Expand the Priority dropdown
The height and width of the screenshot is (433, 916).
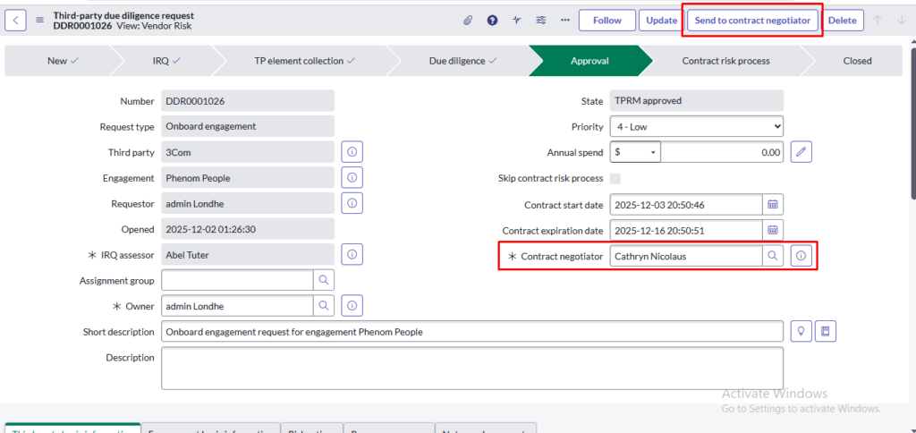click(x=696, y=127)
